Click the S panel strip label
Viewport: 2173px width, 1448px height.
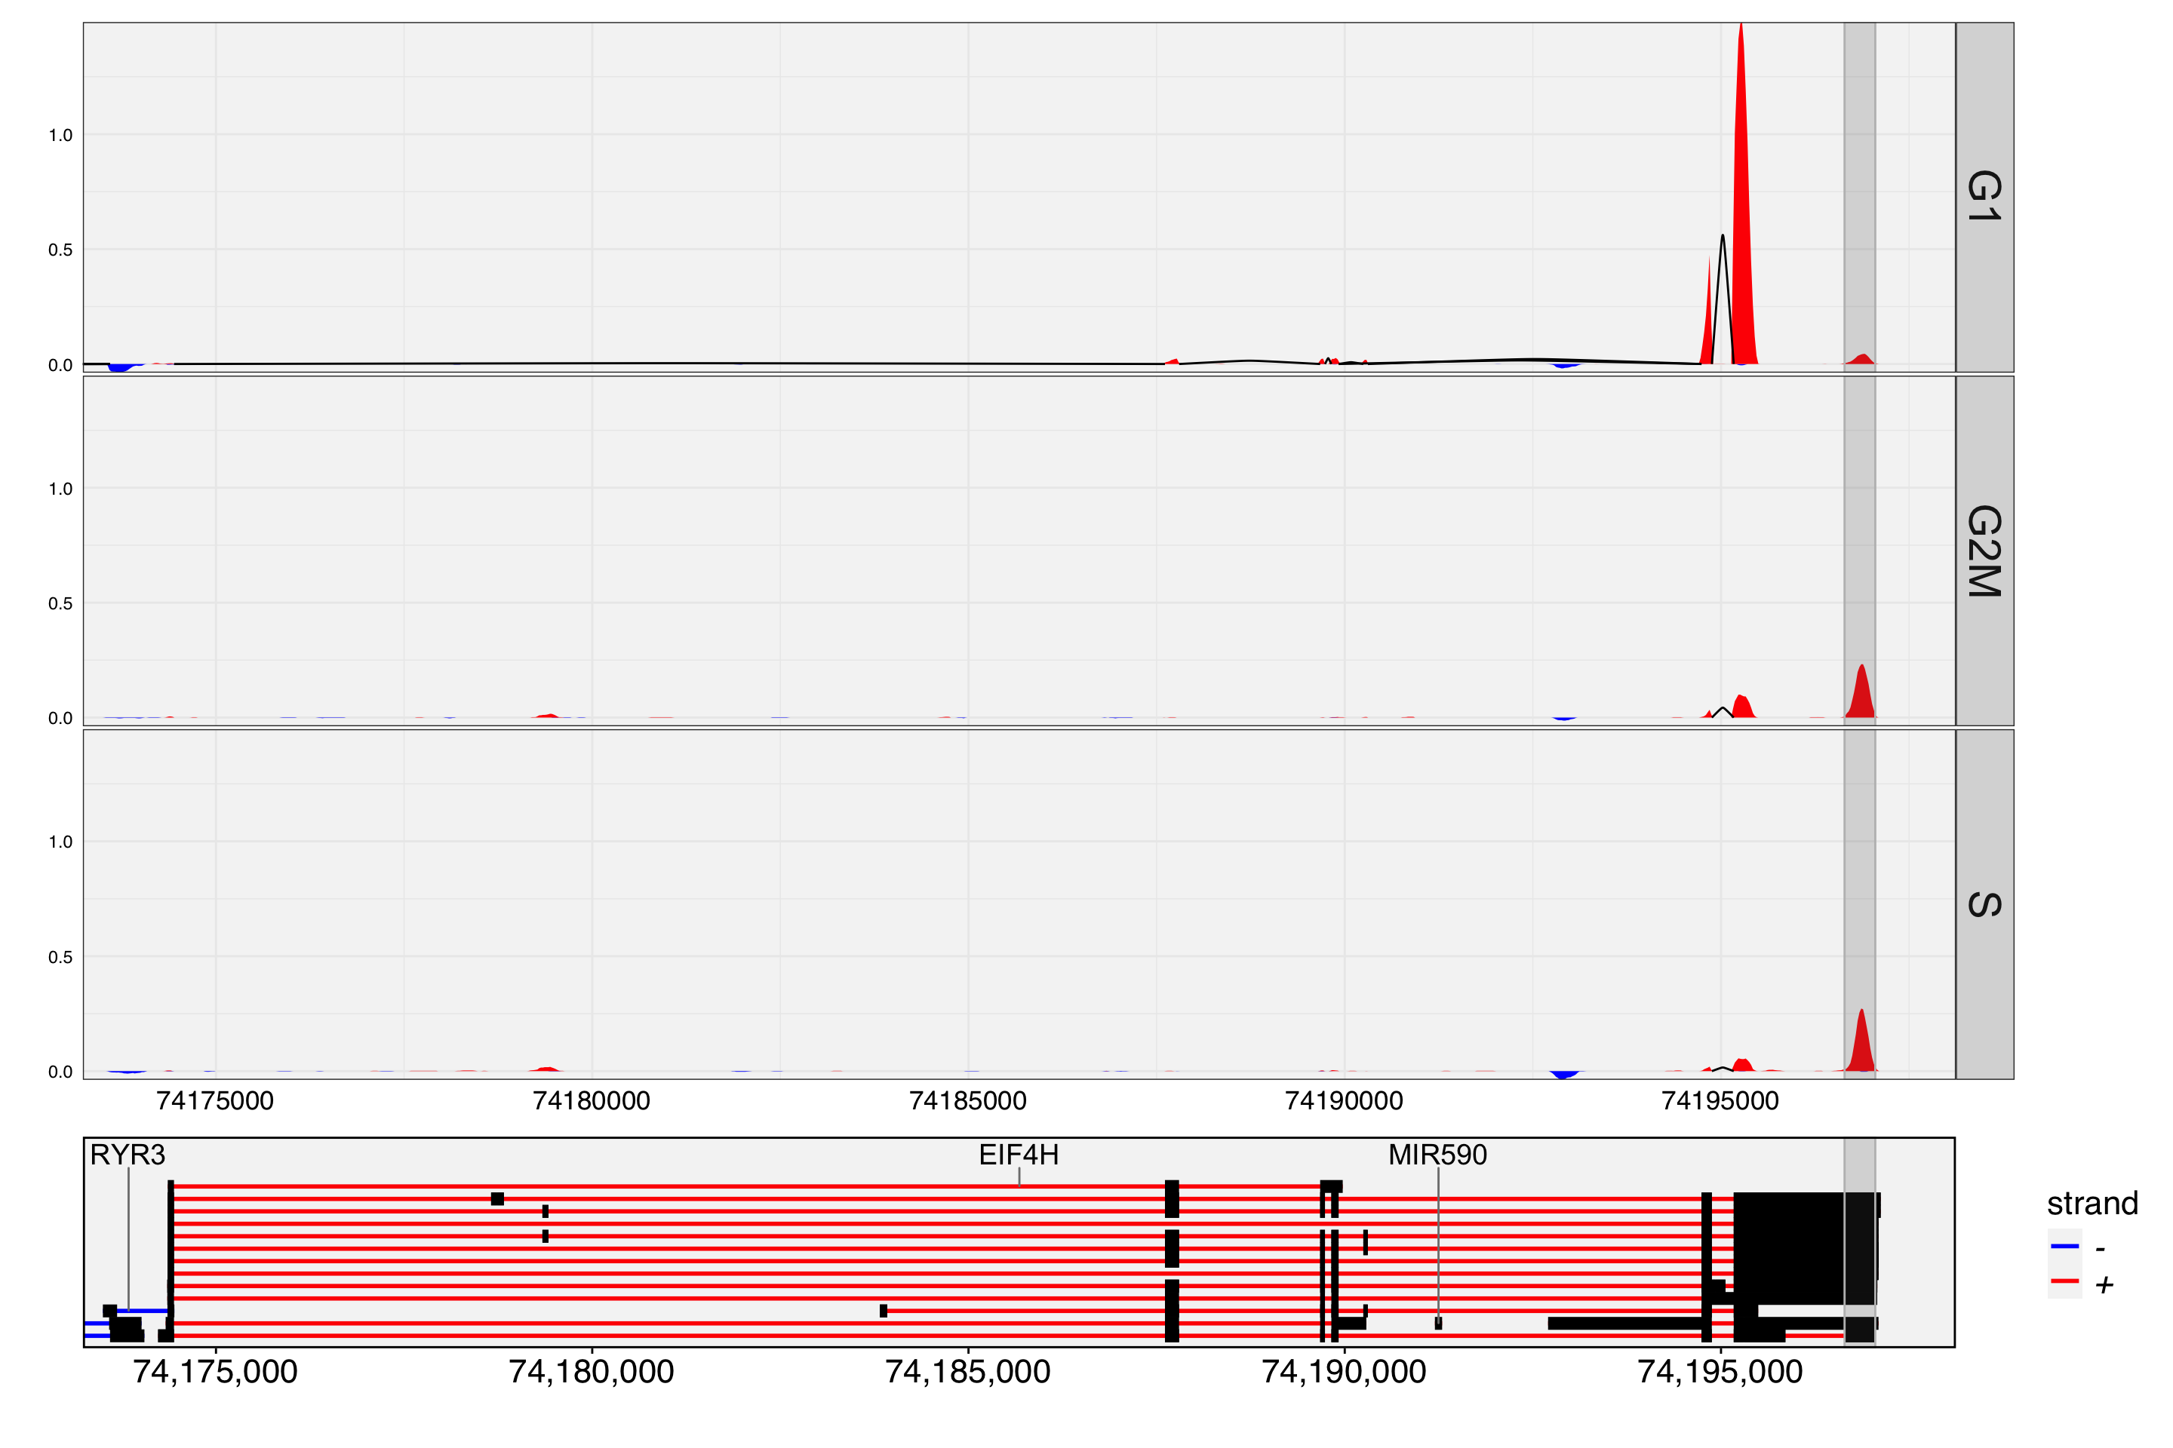pos(1984,905)
